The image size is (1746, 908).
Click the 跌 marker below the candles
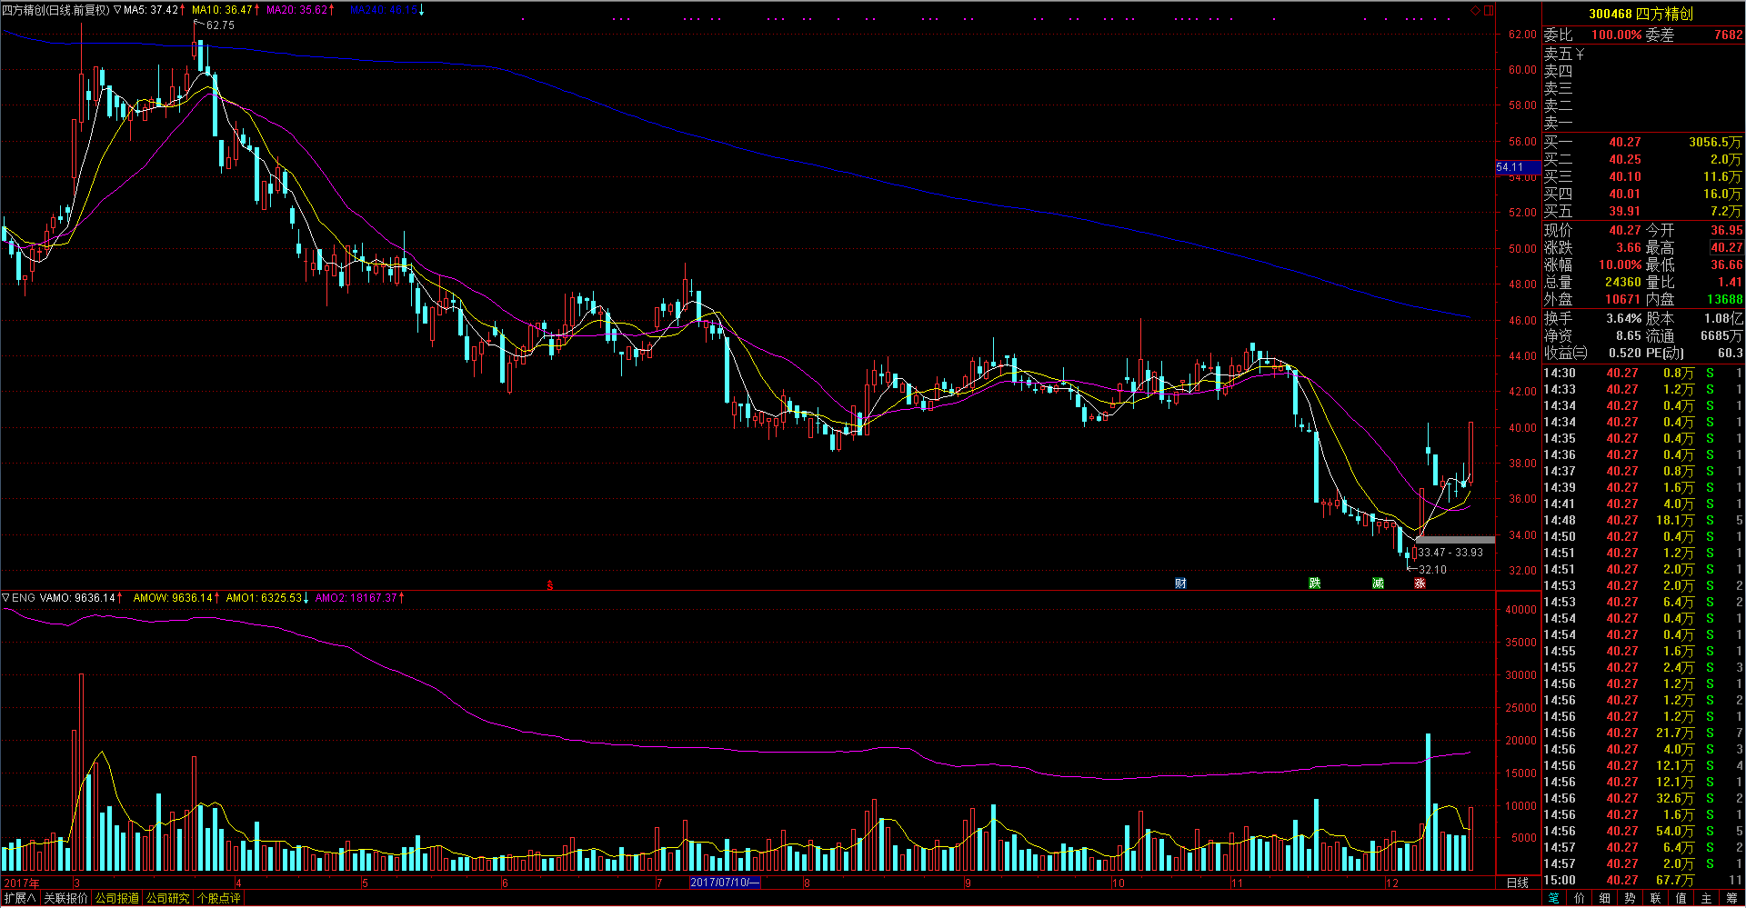coord(1314,584)
